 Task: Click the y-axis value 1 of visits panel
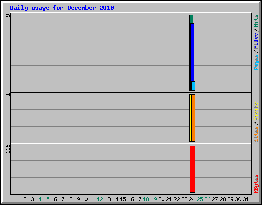[8, 94]
